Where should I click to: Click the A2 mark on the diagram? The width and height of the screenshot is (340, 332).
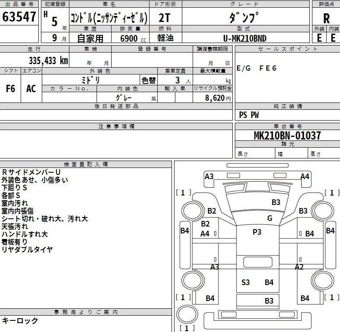pyautogui.click(x=299, y=267)
